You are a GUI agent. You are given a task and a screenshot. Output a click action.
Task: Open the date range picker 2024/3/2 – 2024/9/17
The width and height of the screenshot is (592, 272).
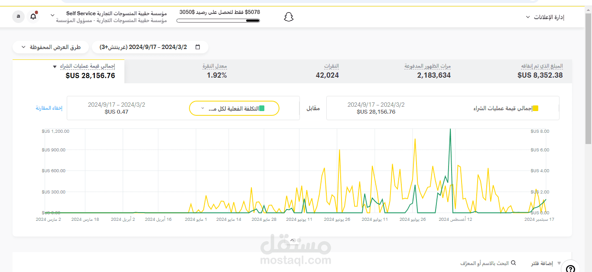[150, 47]
